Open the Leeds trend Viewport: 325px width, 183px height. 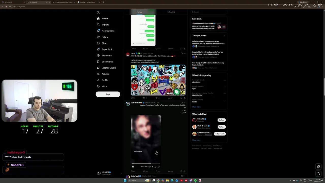[194, 102]
